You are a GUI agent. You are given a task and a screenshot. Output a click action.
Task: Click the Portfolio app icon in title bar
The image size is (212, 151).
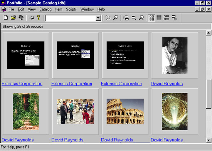pyautogui.click(x=3, y=3)
